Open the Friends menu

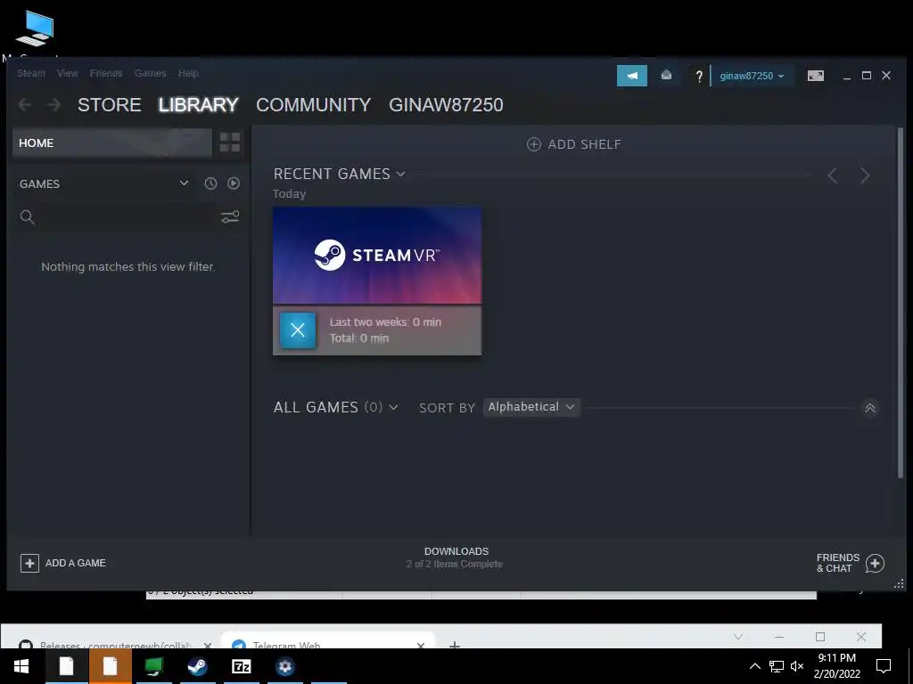click(106, 73)
